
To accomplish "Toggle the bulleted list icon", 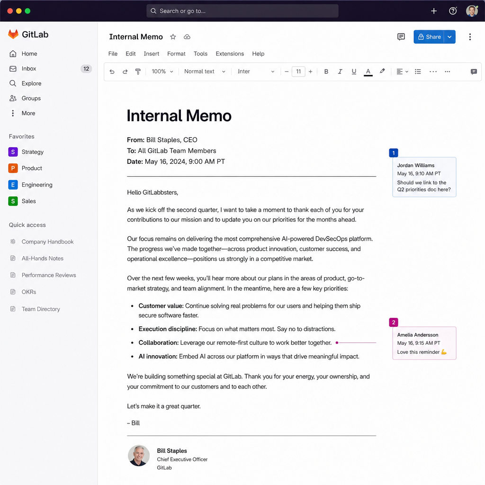I will tap(418, 72).
